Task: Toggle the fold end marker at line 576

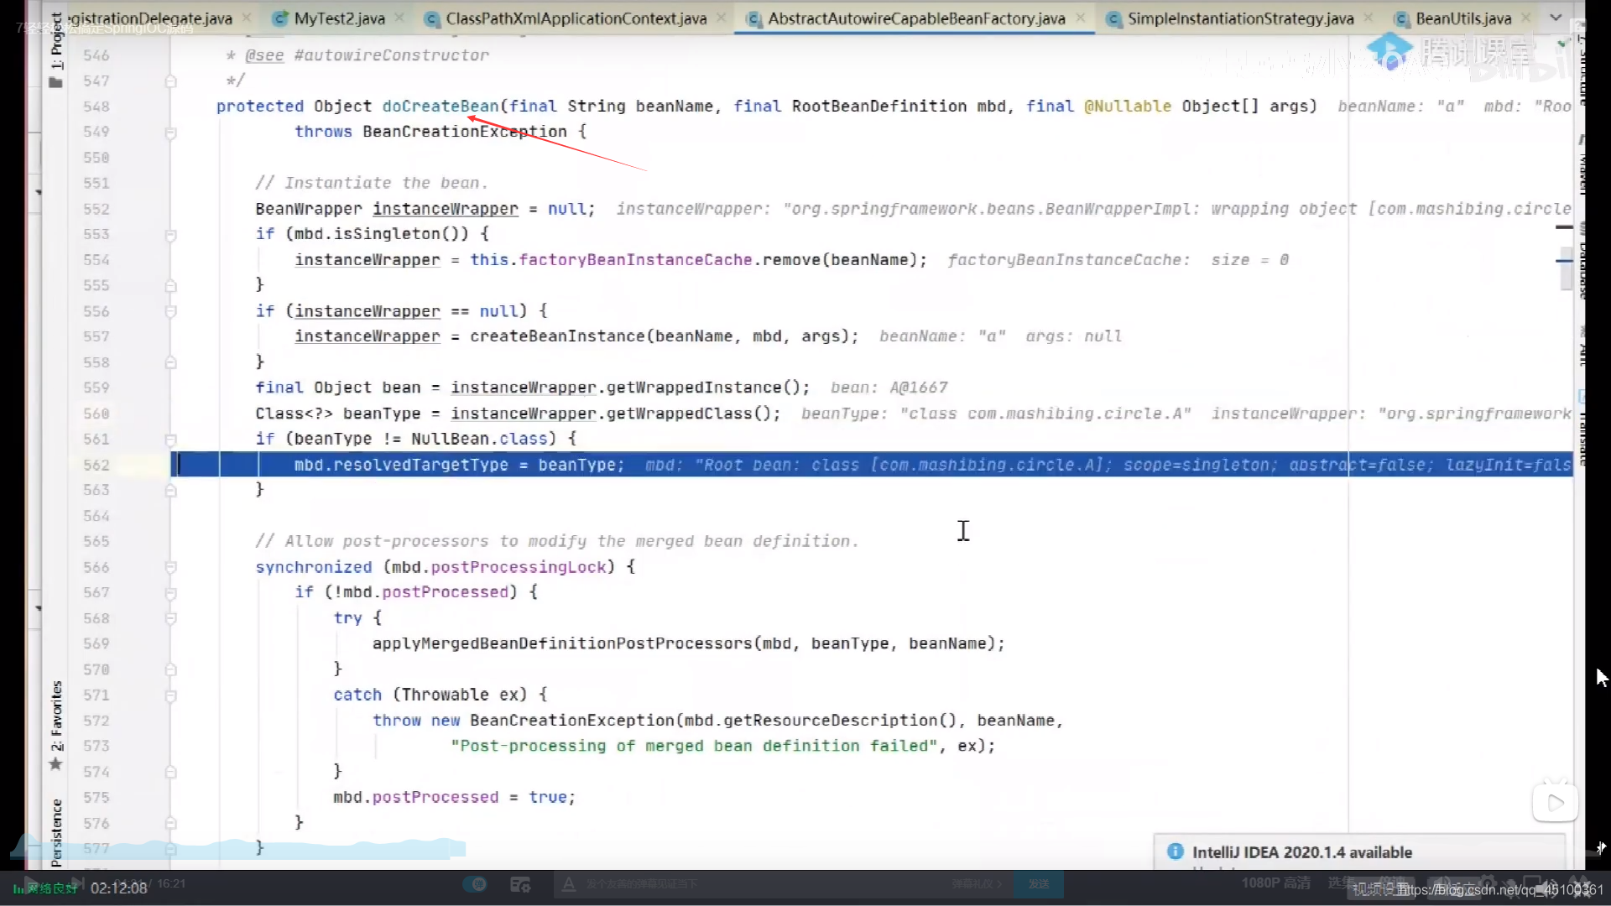Action: tap(170, 824)
